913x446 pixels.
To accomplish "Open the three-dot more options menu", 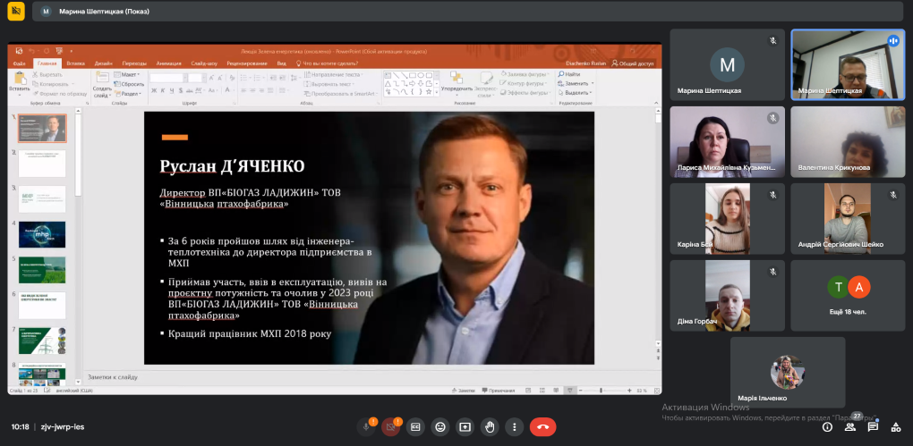I will [514, 427].
